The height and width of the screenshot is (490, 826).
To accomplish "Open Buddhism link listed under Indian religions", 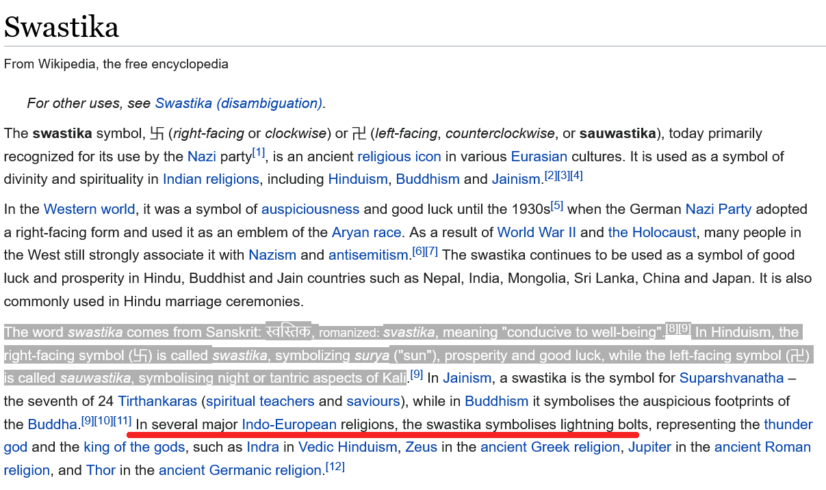I will pos(428,180).
